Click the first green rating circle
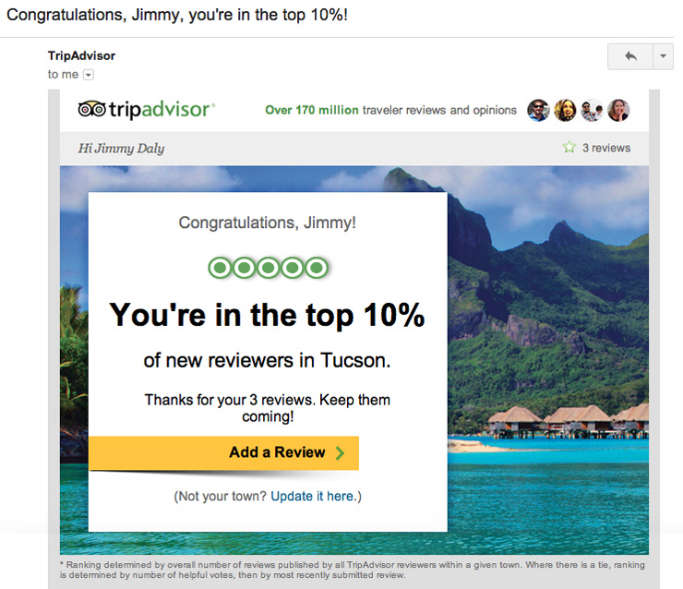Screen dimensions: 683x589 tap(219, 268)
